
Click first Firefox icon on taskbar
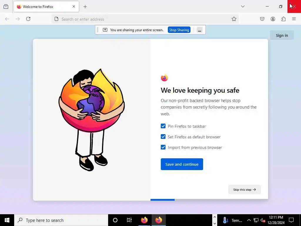(144, 220)
